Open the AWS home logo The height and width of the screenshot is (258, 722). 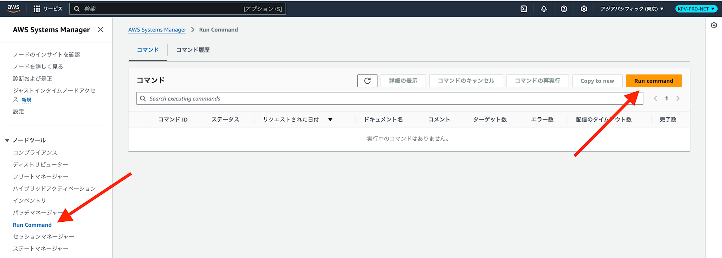point(13,9)
